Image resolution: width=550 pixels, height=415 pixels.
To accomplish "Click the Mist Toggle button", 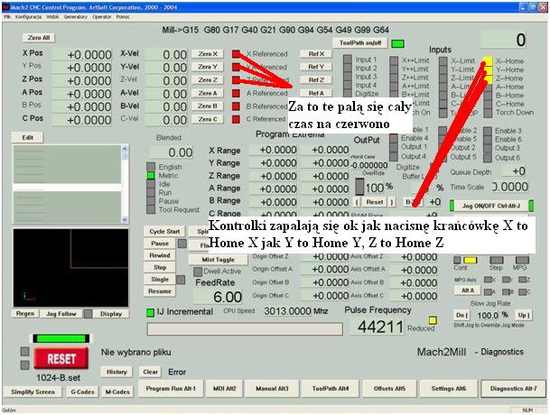I will point(219,260).
